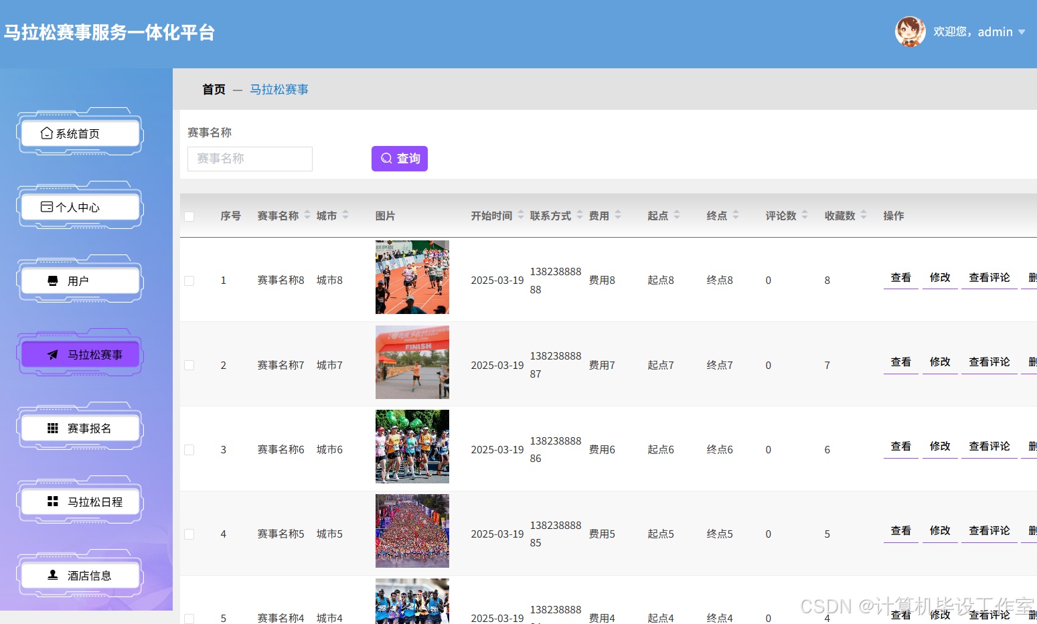Screen dimensions: 1037x624
Task: Click 查看评论 for 赛事名称6
Action: pyautogui.click(x=989, y=447)
